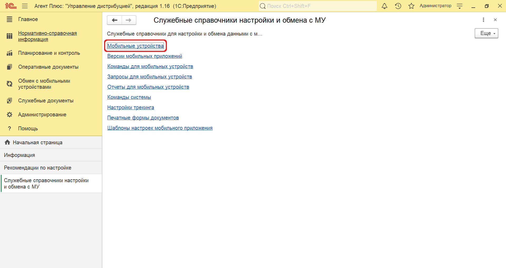Click the Помощь question mark icon
Image resolution: width=506 pixels, height=268 pixels.
point(9,128)
